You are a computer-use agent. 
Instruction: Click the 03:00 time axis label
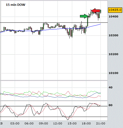click(15, 124)
